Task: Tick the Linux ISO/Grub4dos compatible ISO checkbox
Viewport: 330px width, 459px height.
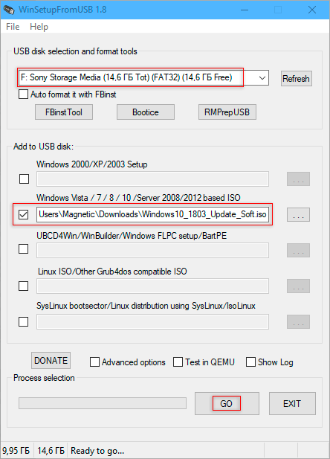Action: (23, 286)
